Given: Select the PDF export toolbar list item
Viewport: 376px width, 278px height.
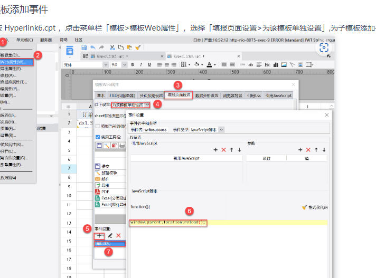Looking at the screenshot, I should point(110,191).
